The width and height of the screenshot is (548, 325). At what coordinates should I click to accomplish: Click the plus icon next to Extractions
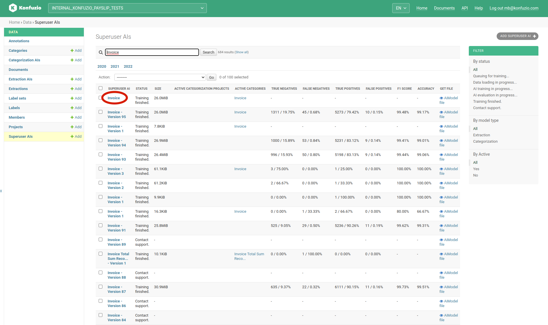(x=72, y=89)
